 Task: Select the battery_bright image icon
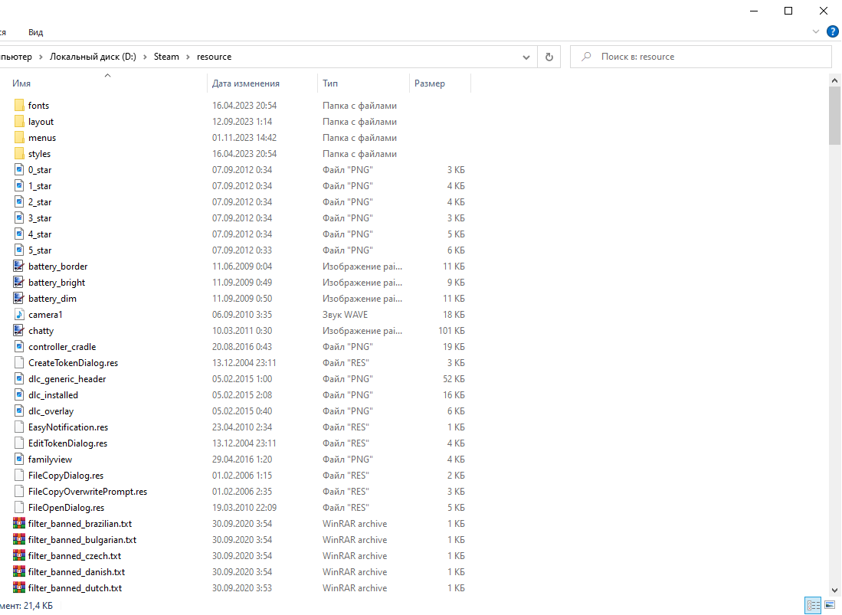19,283
